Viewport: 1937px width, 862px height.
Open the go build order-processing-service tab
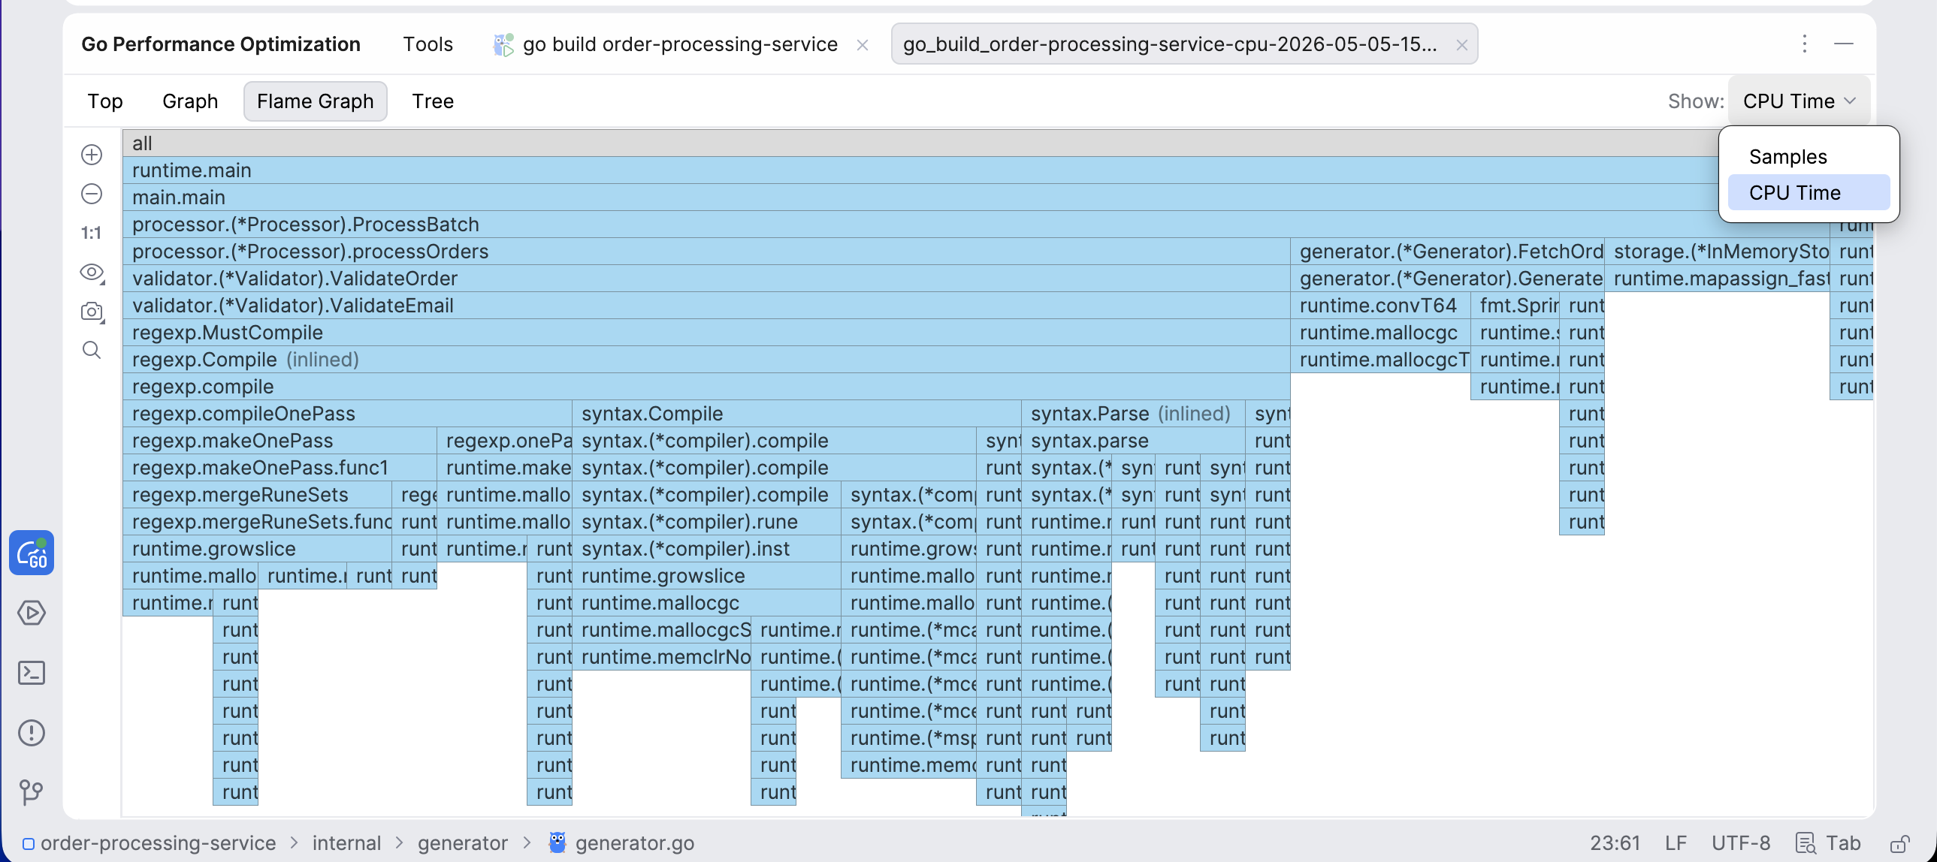[680, 44]
